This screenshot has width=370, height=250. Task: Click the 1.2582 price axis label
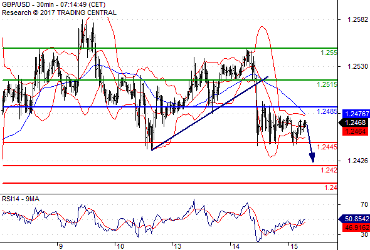click(357, 19)
